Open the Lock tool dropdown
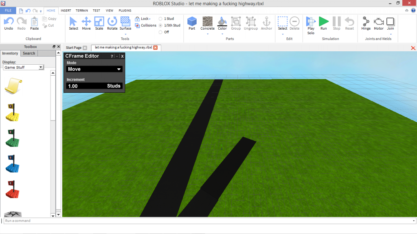The image size is (417, 234). point(143,19)
